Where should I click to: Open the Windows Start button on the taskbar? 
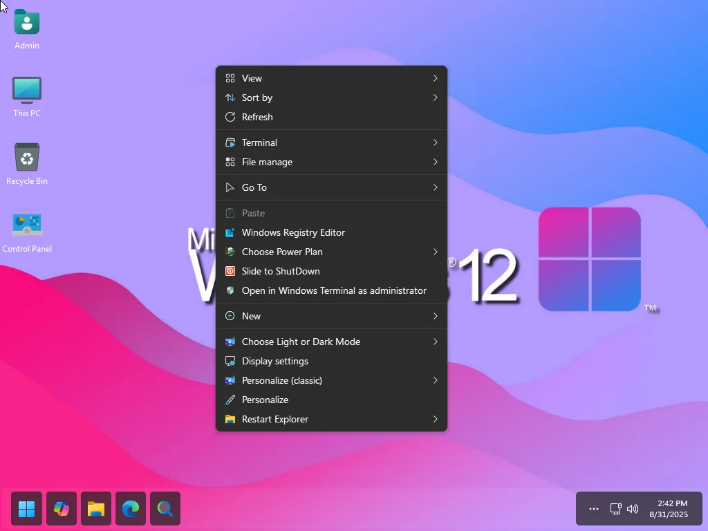27,509
